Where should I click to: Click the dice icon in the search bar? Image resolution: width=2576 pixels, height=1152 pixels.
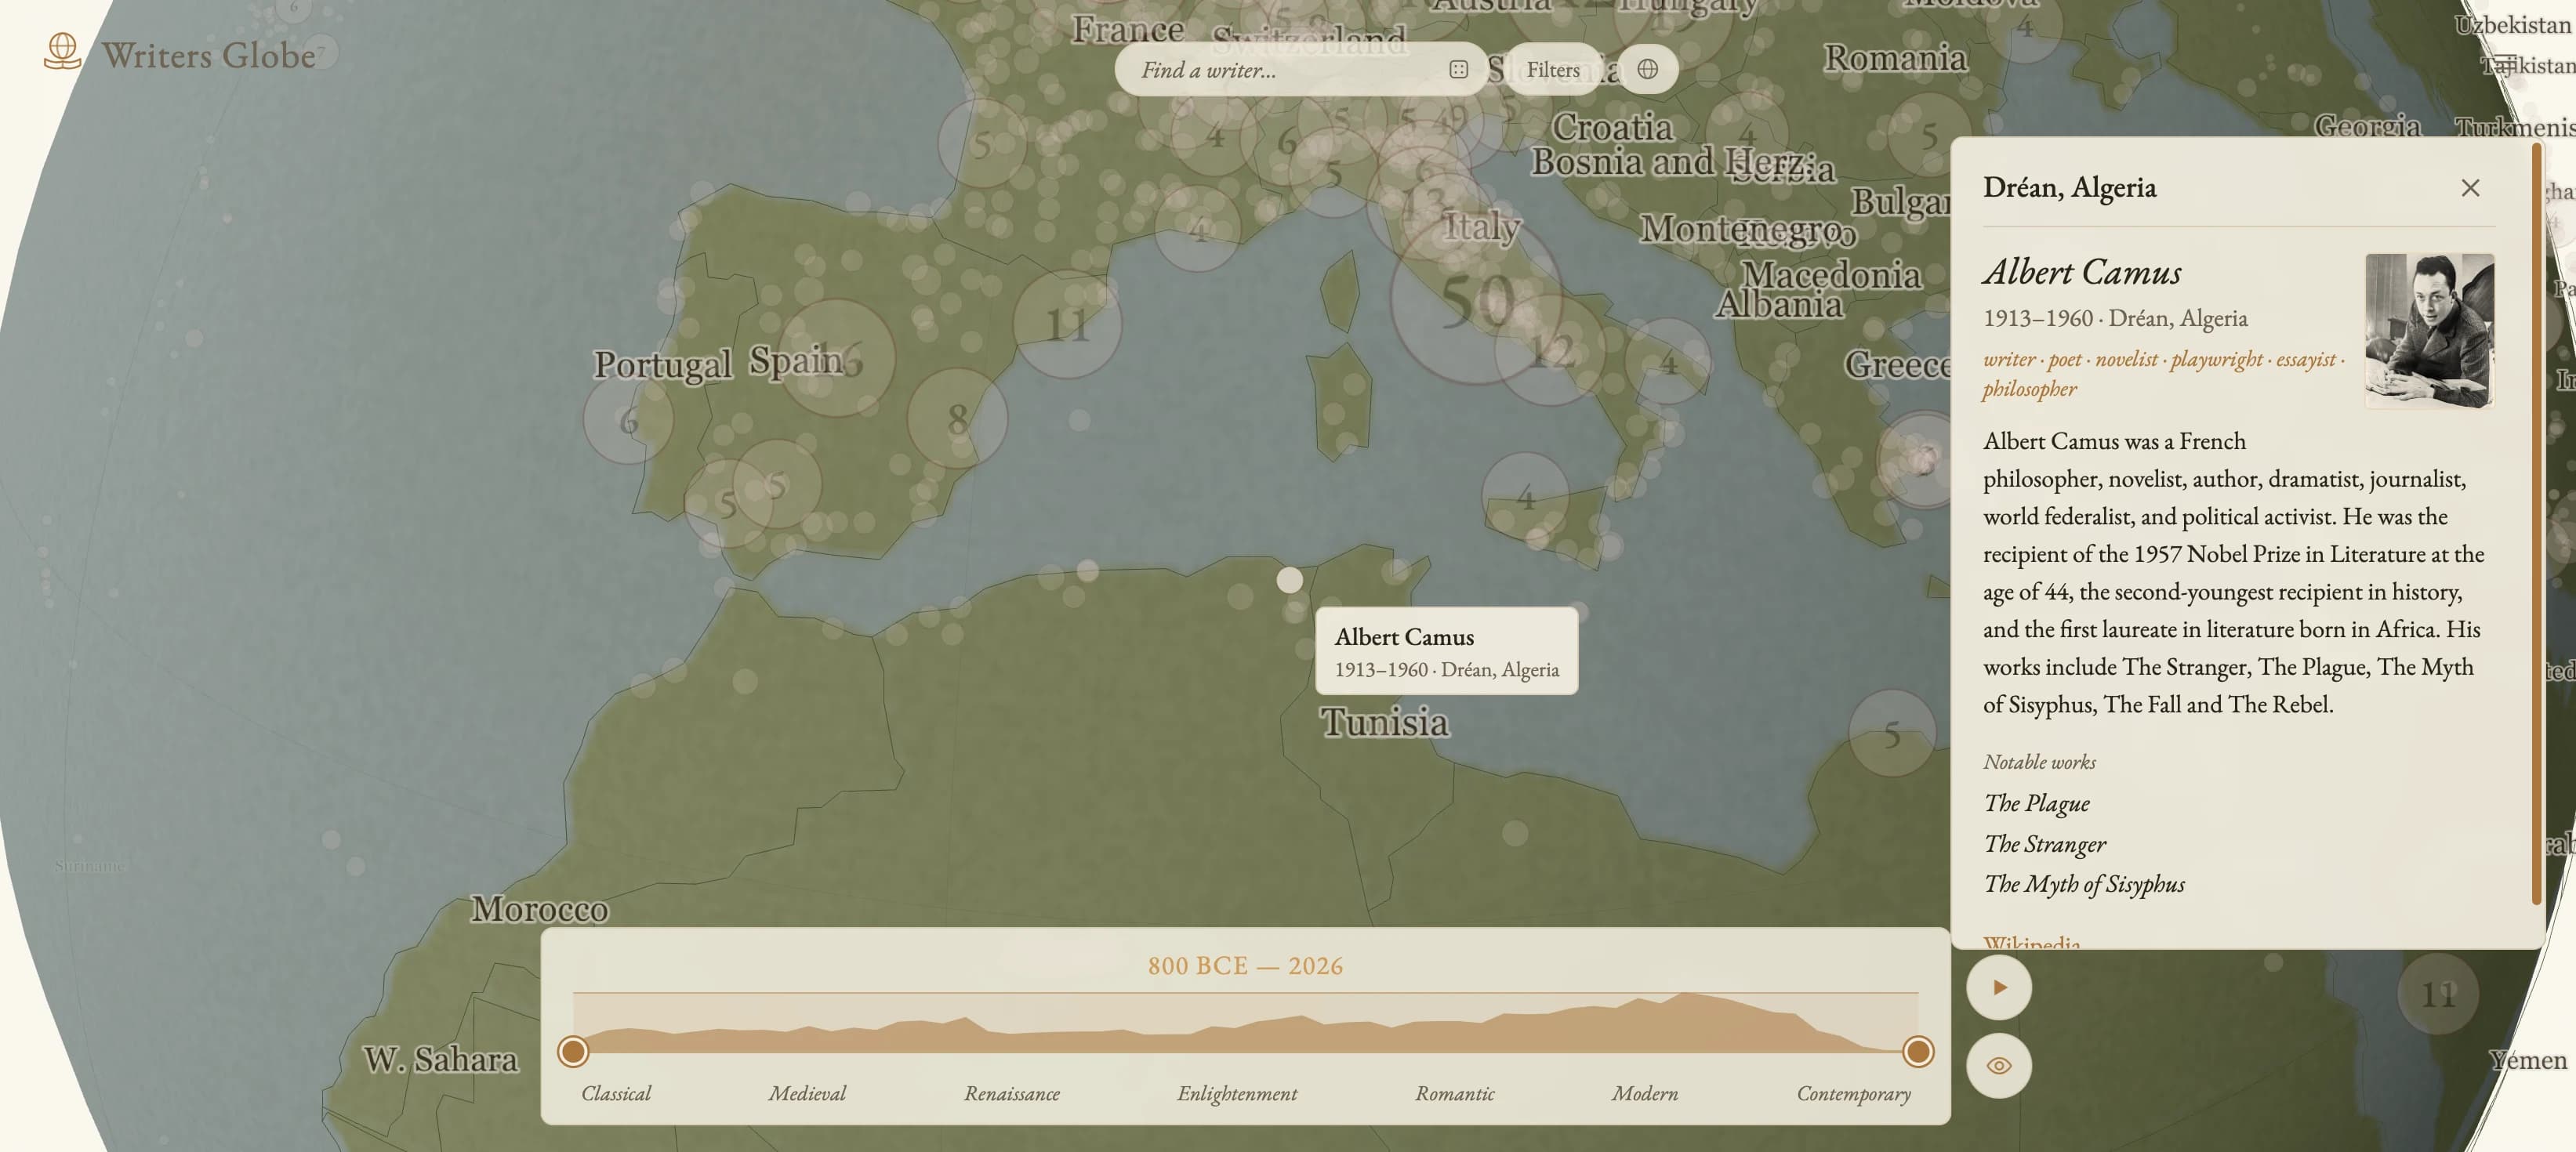(1458, 69)
